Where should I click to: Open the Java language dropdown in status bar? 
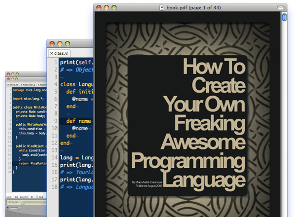pos(39,197)
